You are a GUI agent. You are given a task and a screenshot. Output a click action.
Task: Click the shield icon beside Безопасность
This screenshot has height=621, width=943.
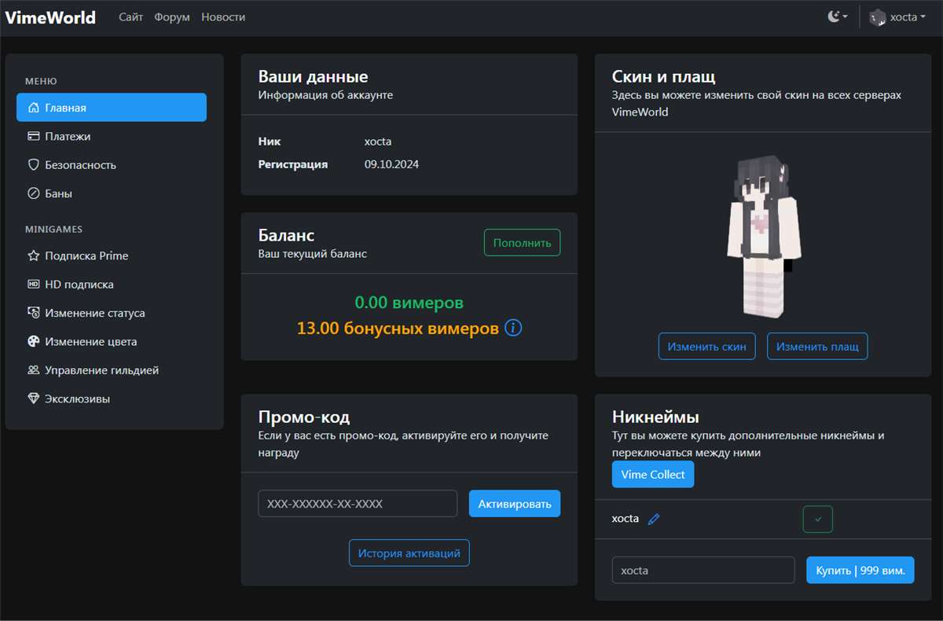click(x=33, y=165)
